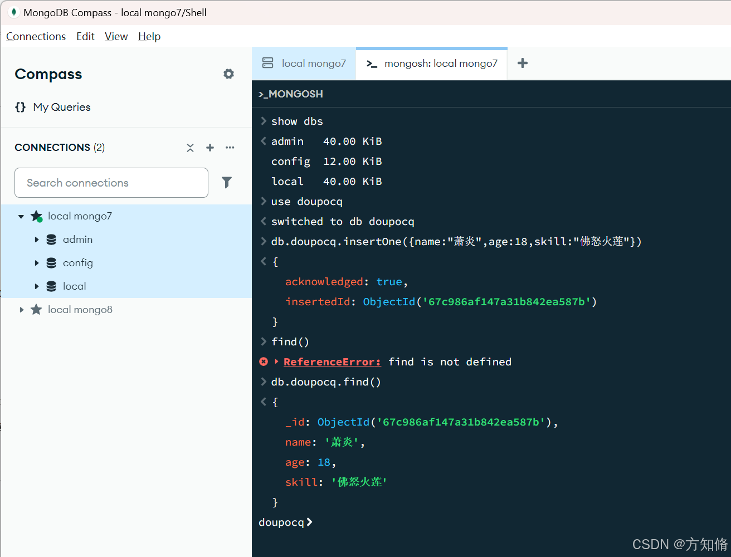The height and width of the screenshot is (557, 731).
Task: Add a new connection with the plus icon
Action: (x=210, y=148)
